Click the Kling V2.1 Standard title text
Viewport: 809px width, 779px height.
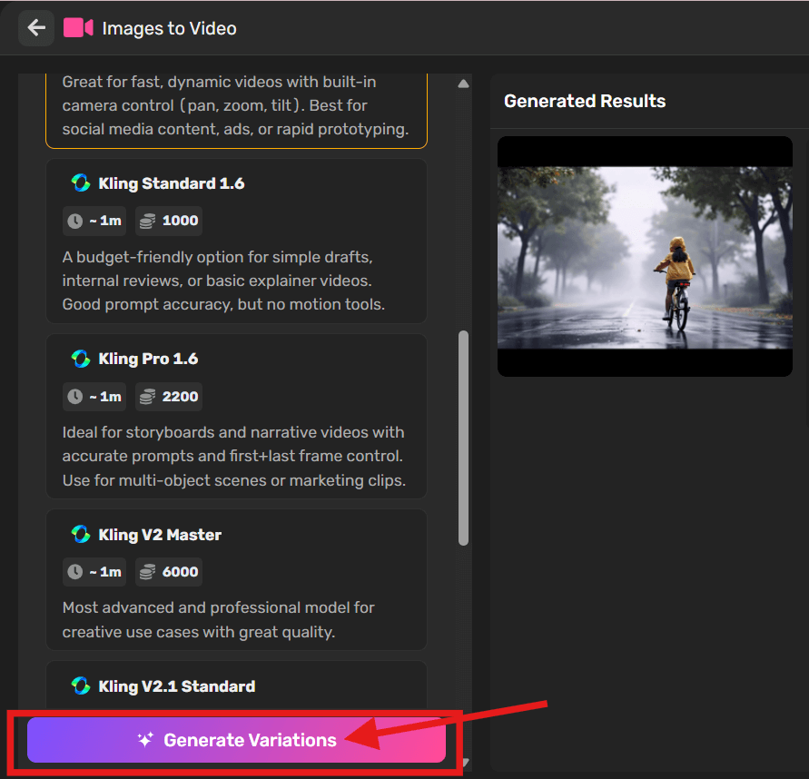[177, 686]
